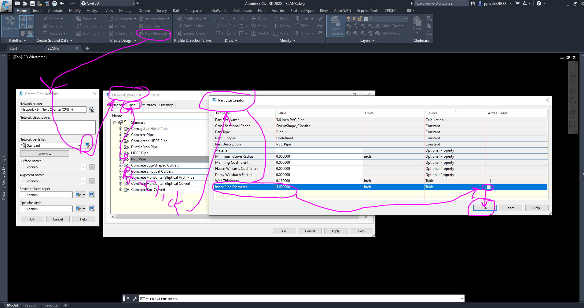
Task: Click the Network description text box
Action: point(57,127)
